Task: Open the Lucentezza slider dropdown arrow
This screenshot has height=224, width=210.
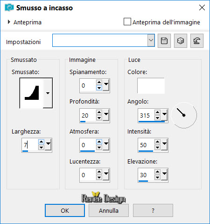Action: click(106, 174)
